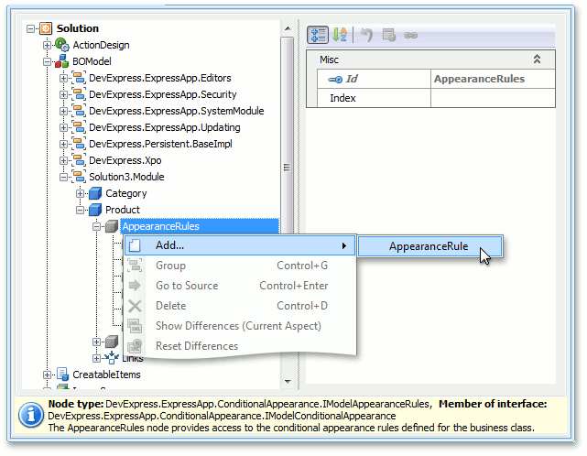Click the DevExpress.ExpressApp.SystemModule namespace icon

click(79, 111)
